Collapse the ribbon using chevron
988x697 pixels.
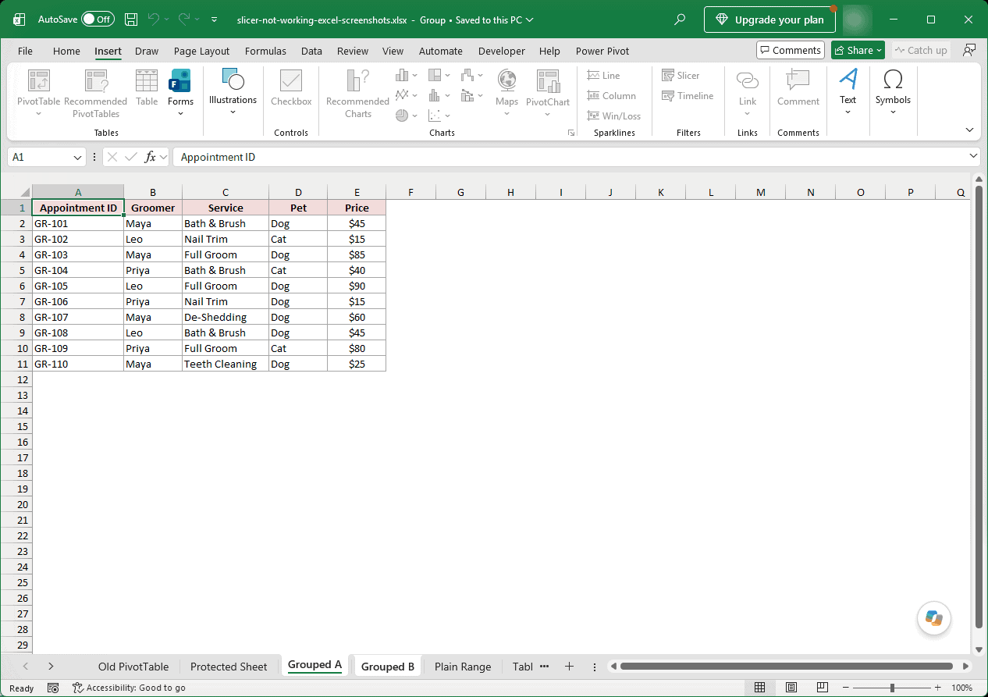coord(969,130)
